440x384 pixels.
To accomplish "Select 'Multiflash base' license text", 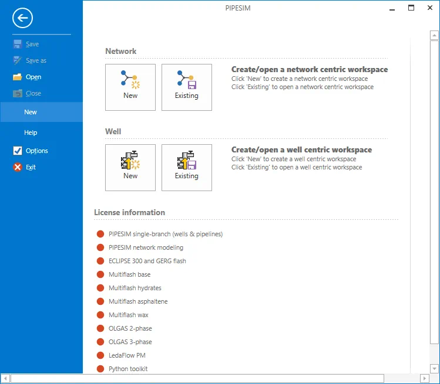I will [130, 274].
